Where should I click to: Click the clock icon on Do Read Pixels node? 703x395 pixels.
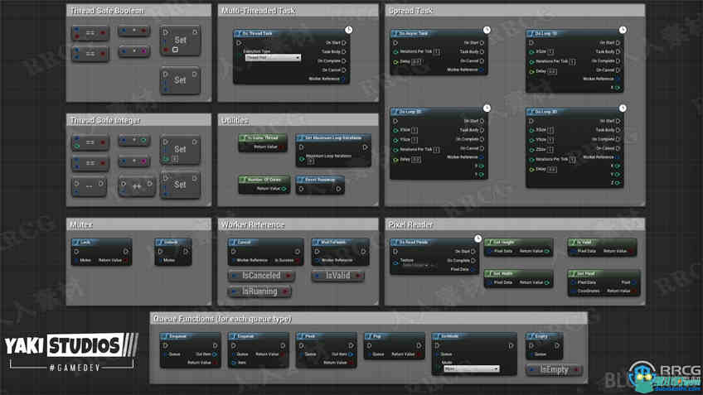point(478,238)
